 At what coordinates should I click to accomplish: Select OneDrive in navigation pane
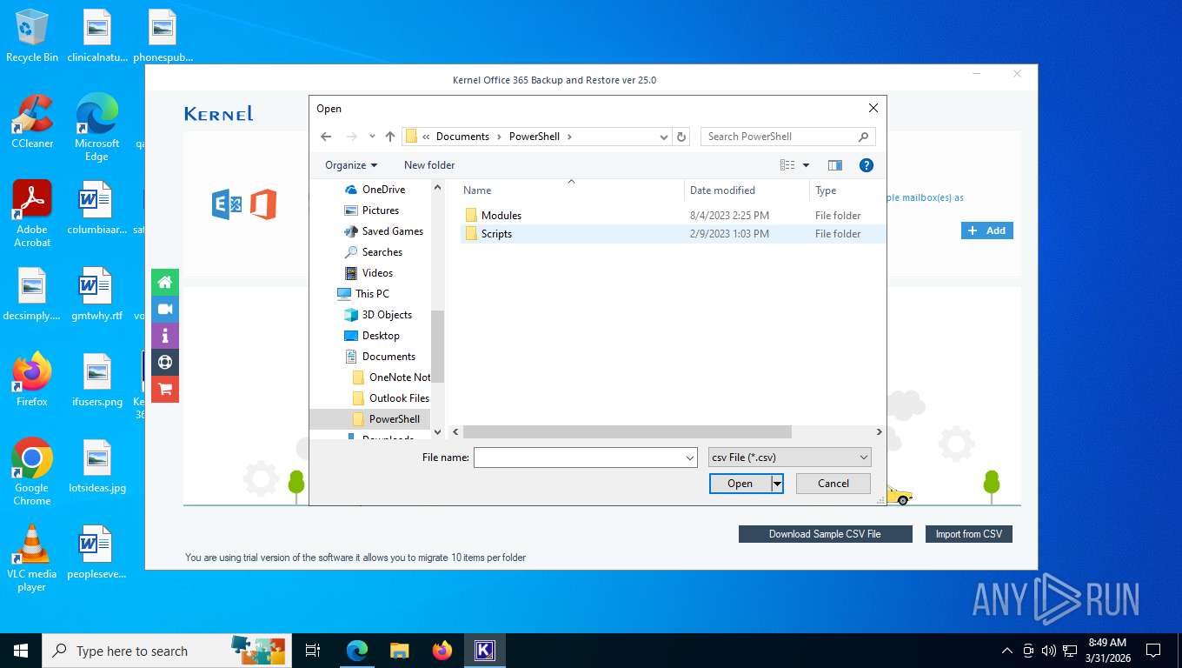(383, 190)
